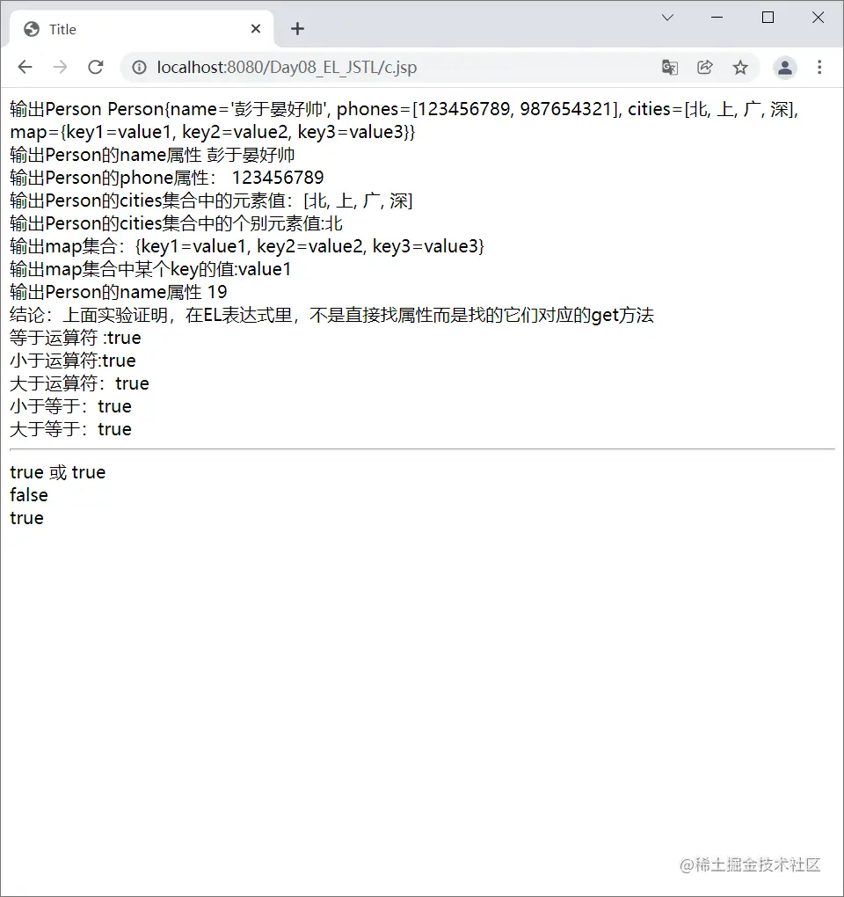Minimize the browser window
The height and width of the screenshot is (897, 844).
(x=717, y=18)
